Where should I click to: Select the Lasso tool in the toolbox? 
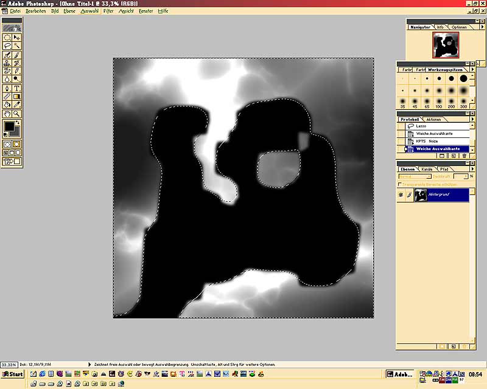7,46
